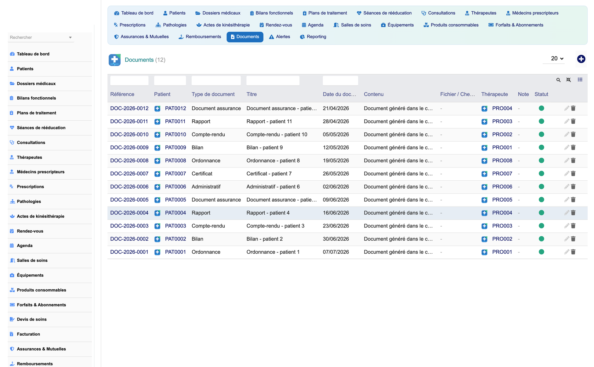Open Forfaits & Abonnements top tab

coord(516,25)
